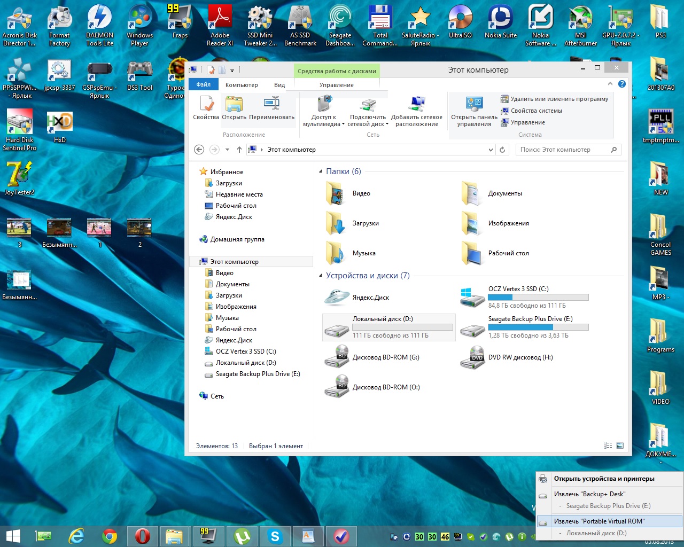
Task: Open the Quick Access Toolbar customize arrow
Action: (232, 70)
